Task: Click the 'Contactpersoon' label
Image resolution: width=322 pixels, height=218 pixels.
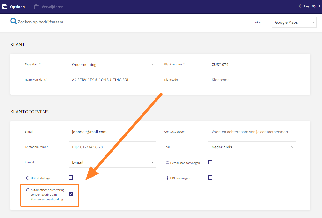Action: (x=175, y=132)
